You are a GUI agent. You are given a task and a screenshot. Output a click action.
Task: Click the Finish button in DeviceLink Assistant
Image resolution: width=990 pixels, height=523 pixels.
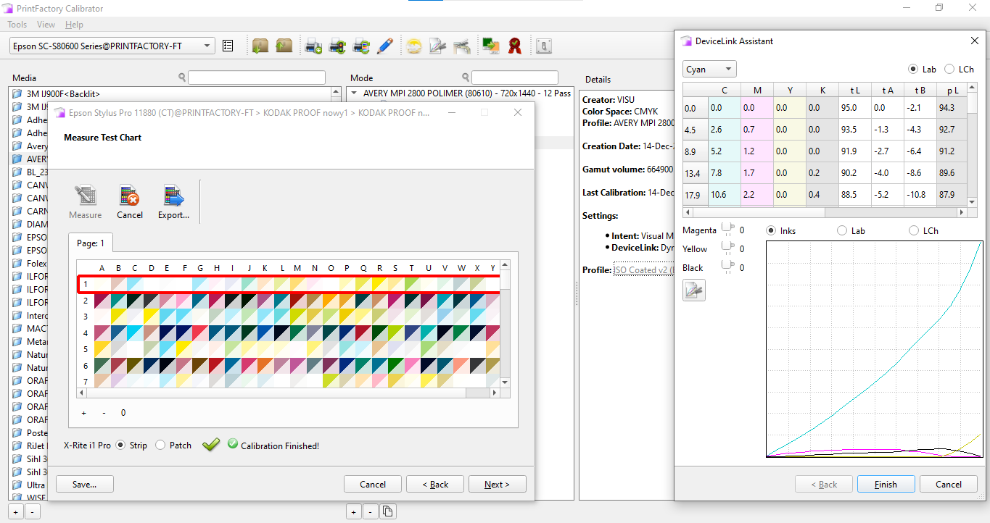[885, 485]
